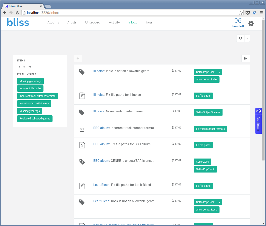Viewport: 266px width, 226px height.
Task: Go back in browser history
Action: point(5,13)
